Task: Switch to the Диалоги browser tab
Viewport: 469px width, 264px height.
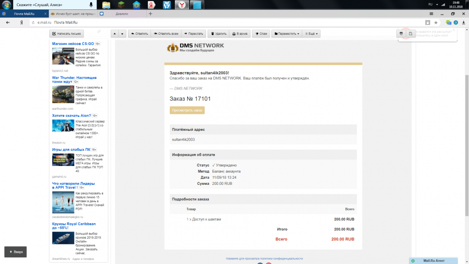Action: coord(121,14)
